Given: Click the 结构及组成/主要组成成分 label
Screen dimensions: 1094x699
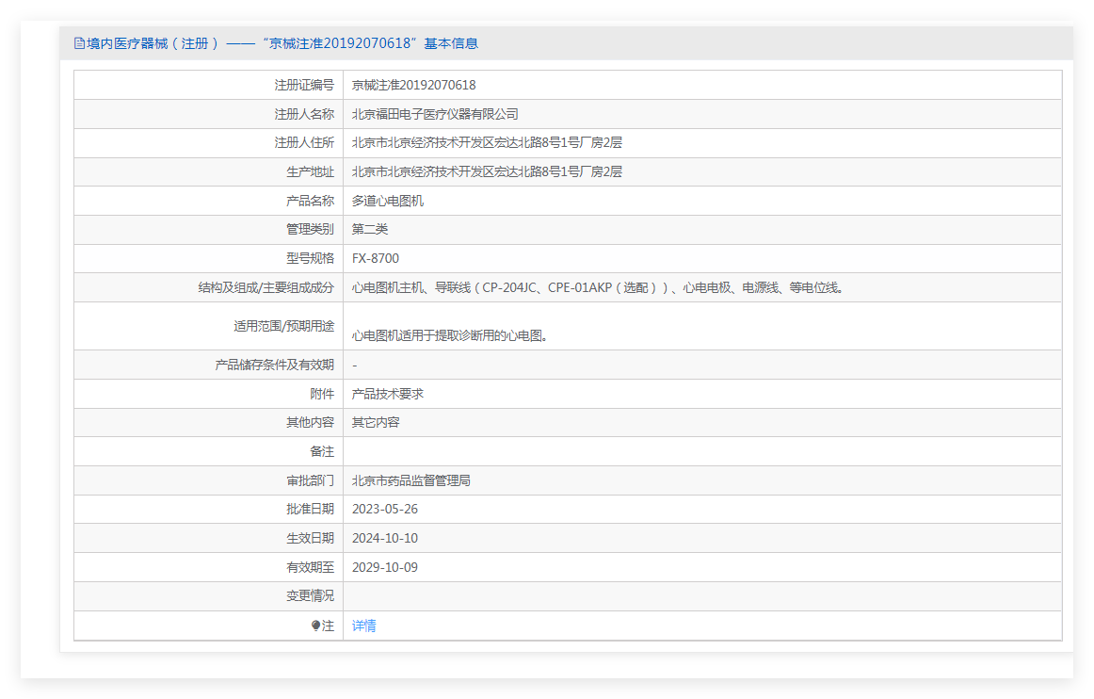Looking at the screenshot, I should [266, 287].
